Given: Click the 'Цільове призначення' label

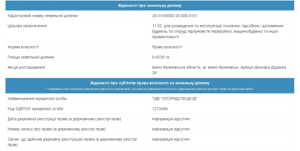Looking at the screenshot, I should [27, 26].
